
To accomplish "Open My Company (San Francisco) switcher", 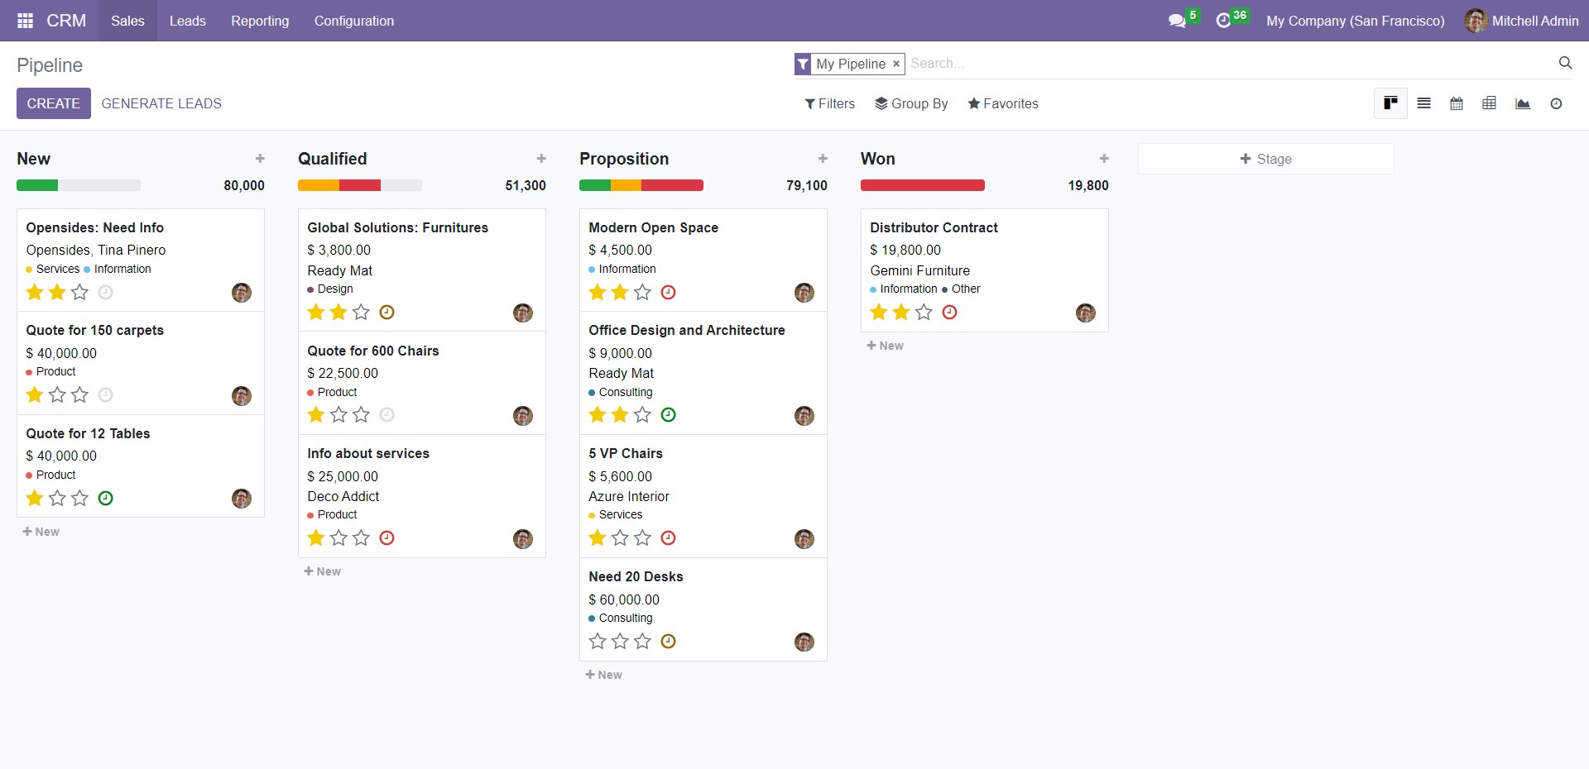I will point(1356,21).
